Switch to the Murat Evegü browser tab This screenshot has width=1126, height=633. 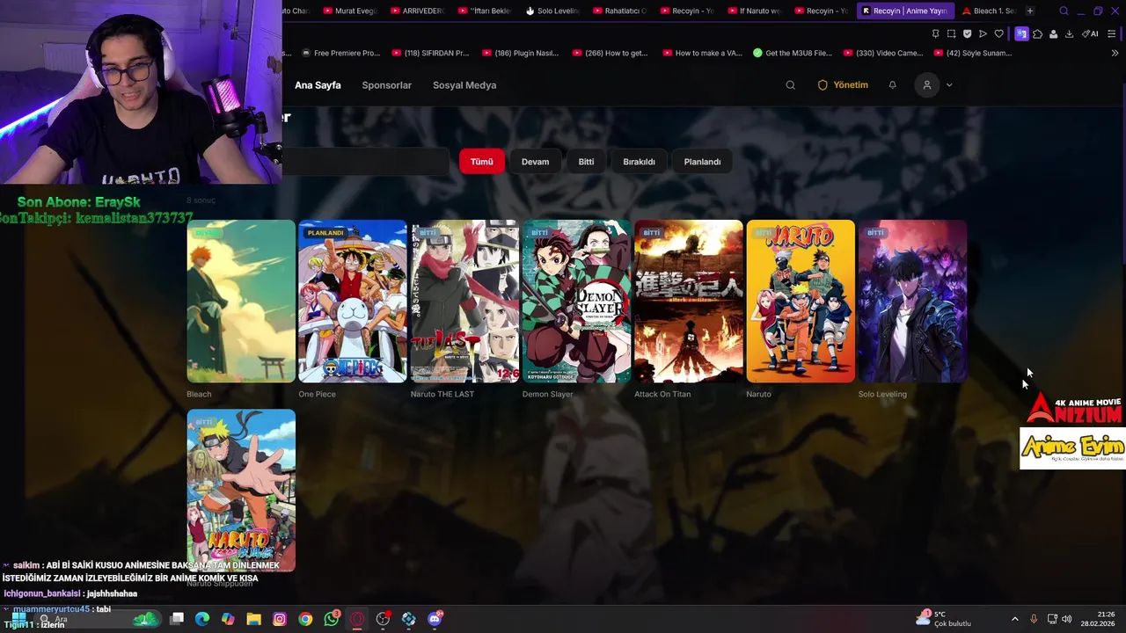click(350, 11)
